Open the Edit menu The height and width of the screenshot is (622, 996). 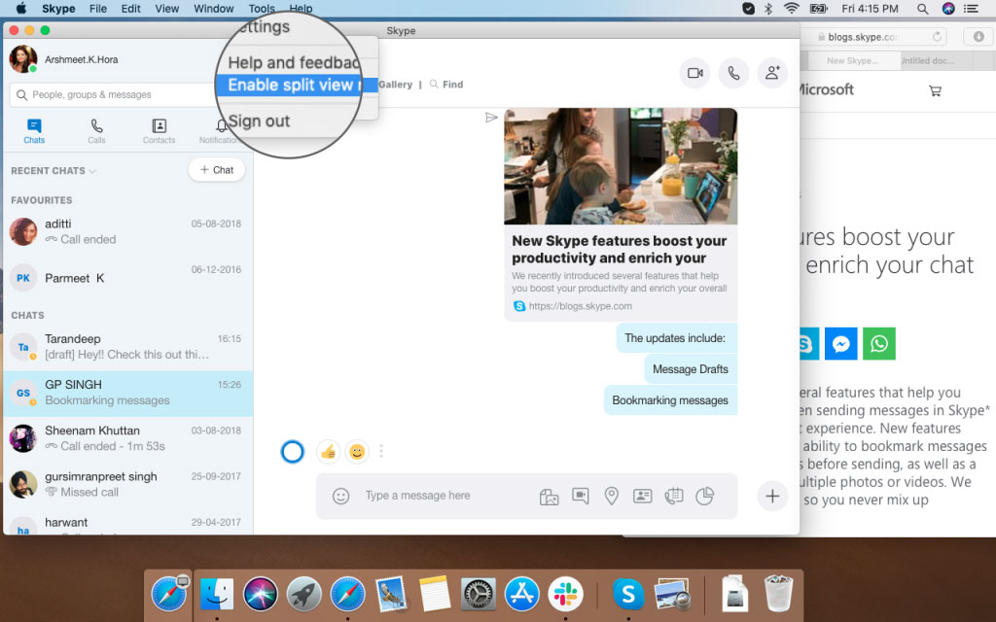(131, 9)
